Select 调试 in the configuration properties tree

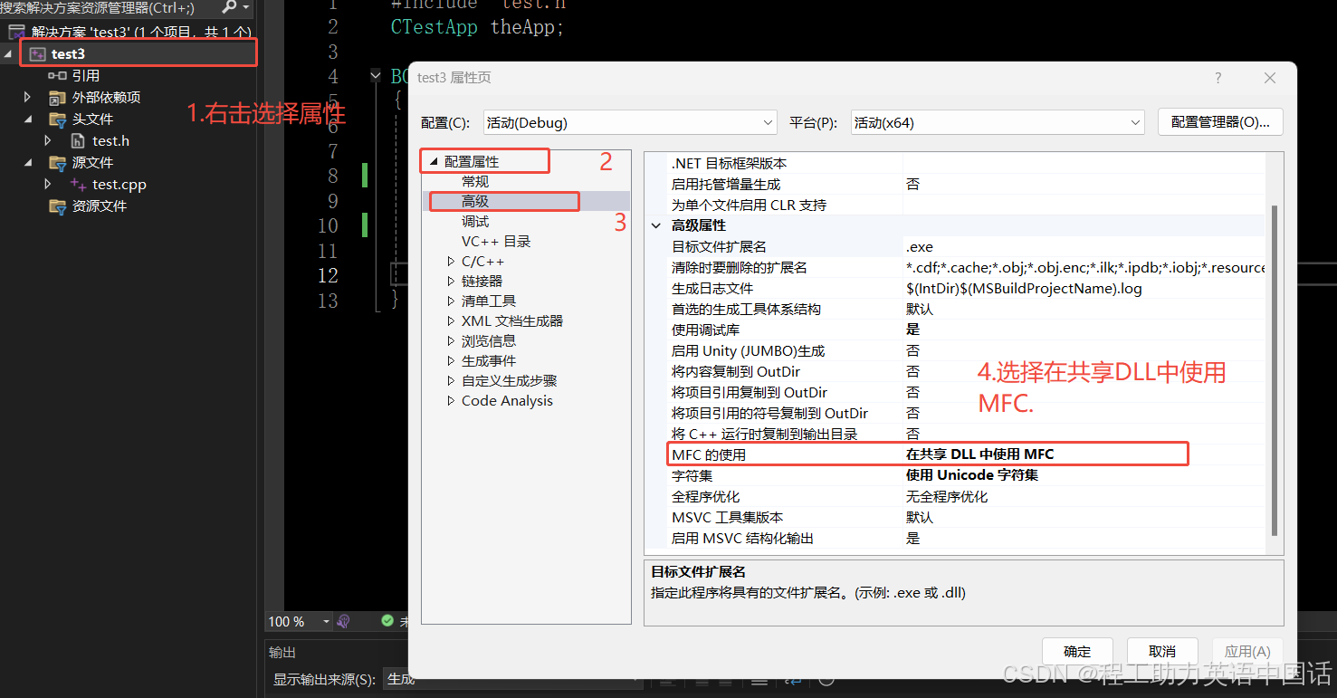pos(473,221)
